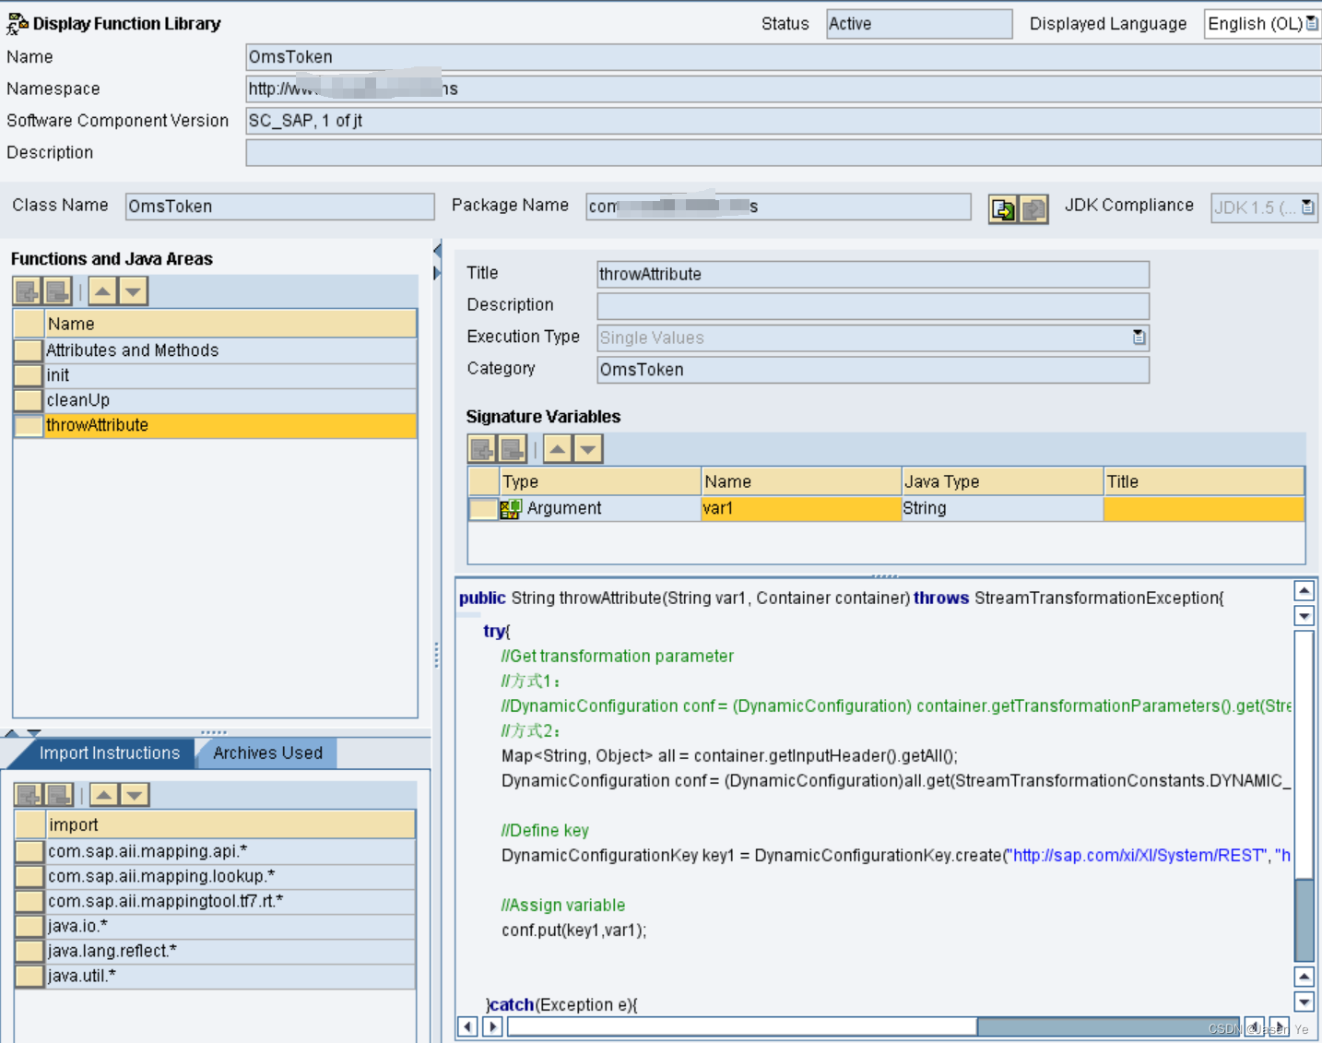Select java.lang.reflect.* import row

pyautogui.click(x=230, y=951)
